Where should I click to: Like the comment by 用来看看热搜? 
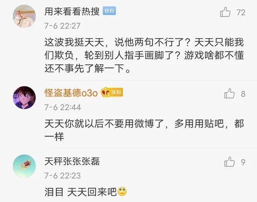coord(225,12)
